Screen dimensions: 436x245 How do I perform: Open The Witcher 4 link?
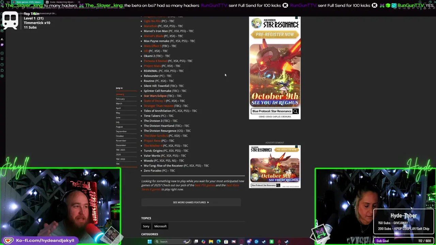click(153, 146)
